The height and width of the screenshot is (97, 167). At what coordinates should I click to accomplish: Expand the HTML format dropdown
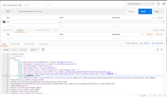point(34,50)
